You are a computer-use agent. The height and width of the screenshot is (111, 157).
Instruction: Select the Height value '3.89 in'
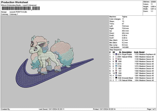point(153,7)
